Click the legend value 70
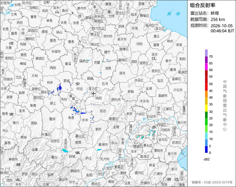The height and width of the screenshot is (187, 236). [211, 56]
